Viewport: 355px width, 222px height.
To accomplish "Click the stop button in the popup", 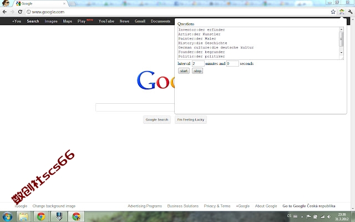I will click(x=197, y=71).
